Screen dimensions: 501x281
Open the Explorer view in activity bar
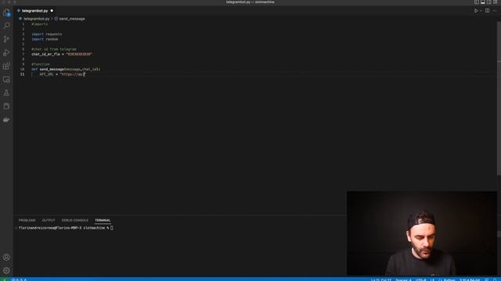[6, 12]
